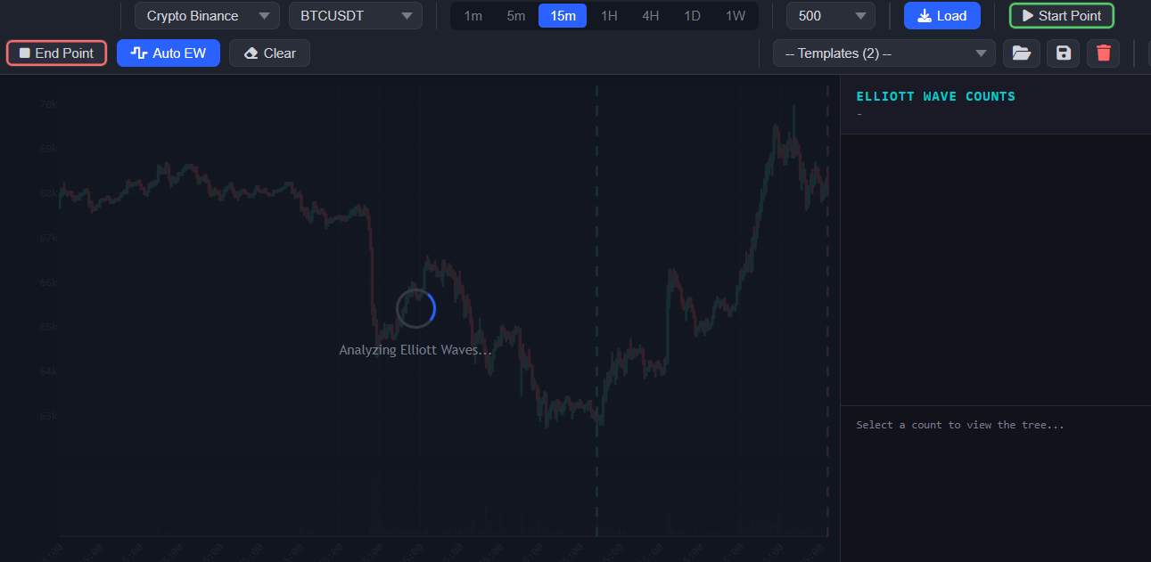The height and width of the screenshot is (562, 1151).
Task: Click the save template floppy disk icon
Action: tap(1063, 53)
